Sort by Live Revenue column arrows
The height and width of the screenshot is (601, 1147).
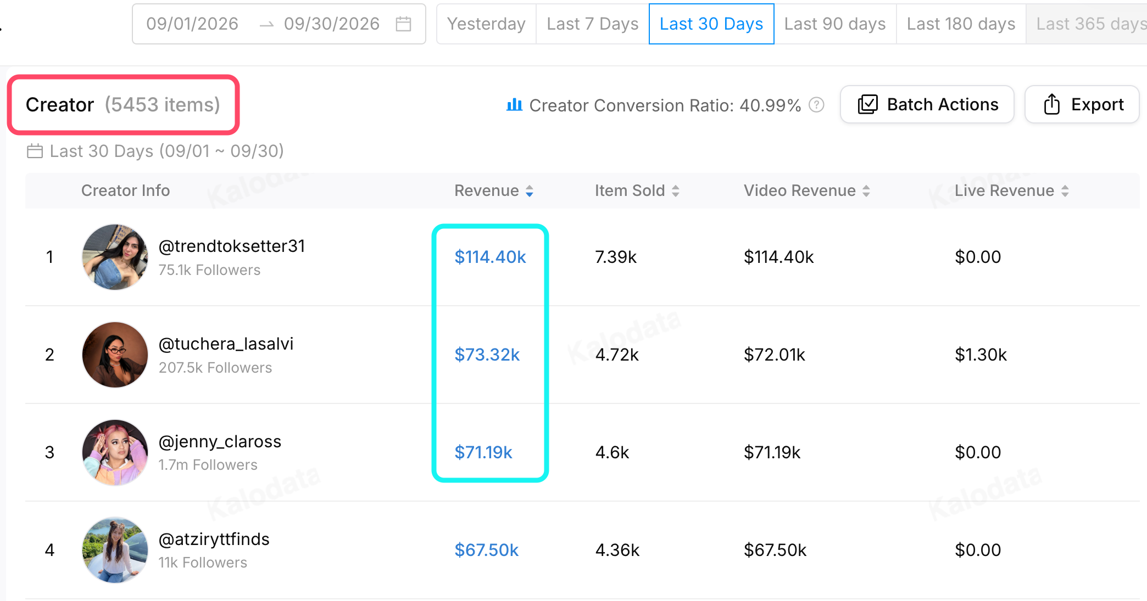click(1065, 191)
